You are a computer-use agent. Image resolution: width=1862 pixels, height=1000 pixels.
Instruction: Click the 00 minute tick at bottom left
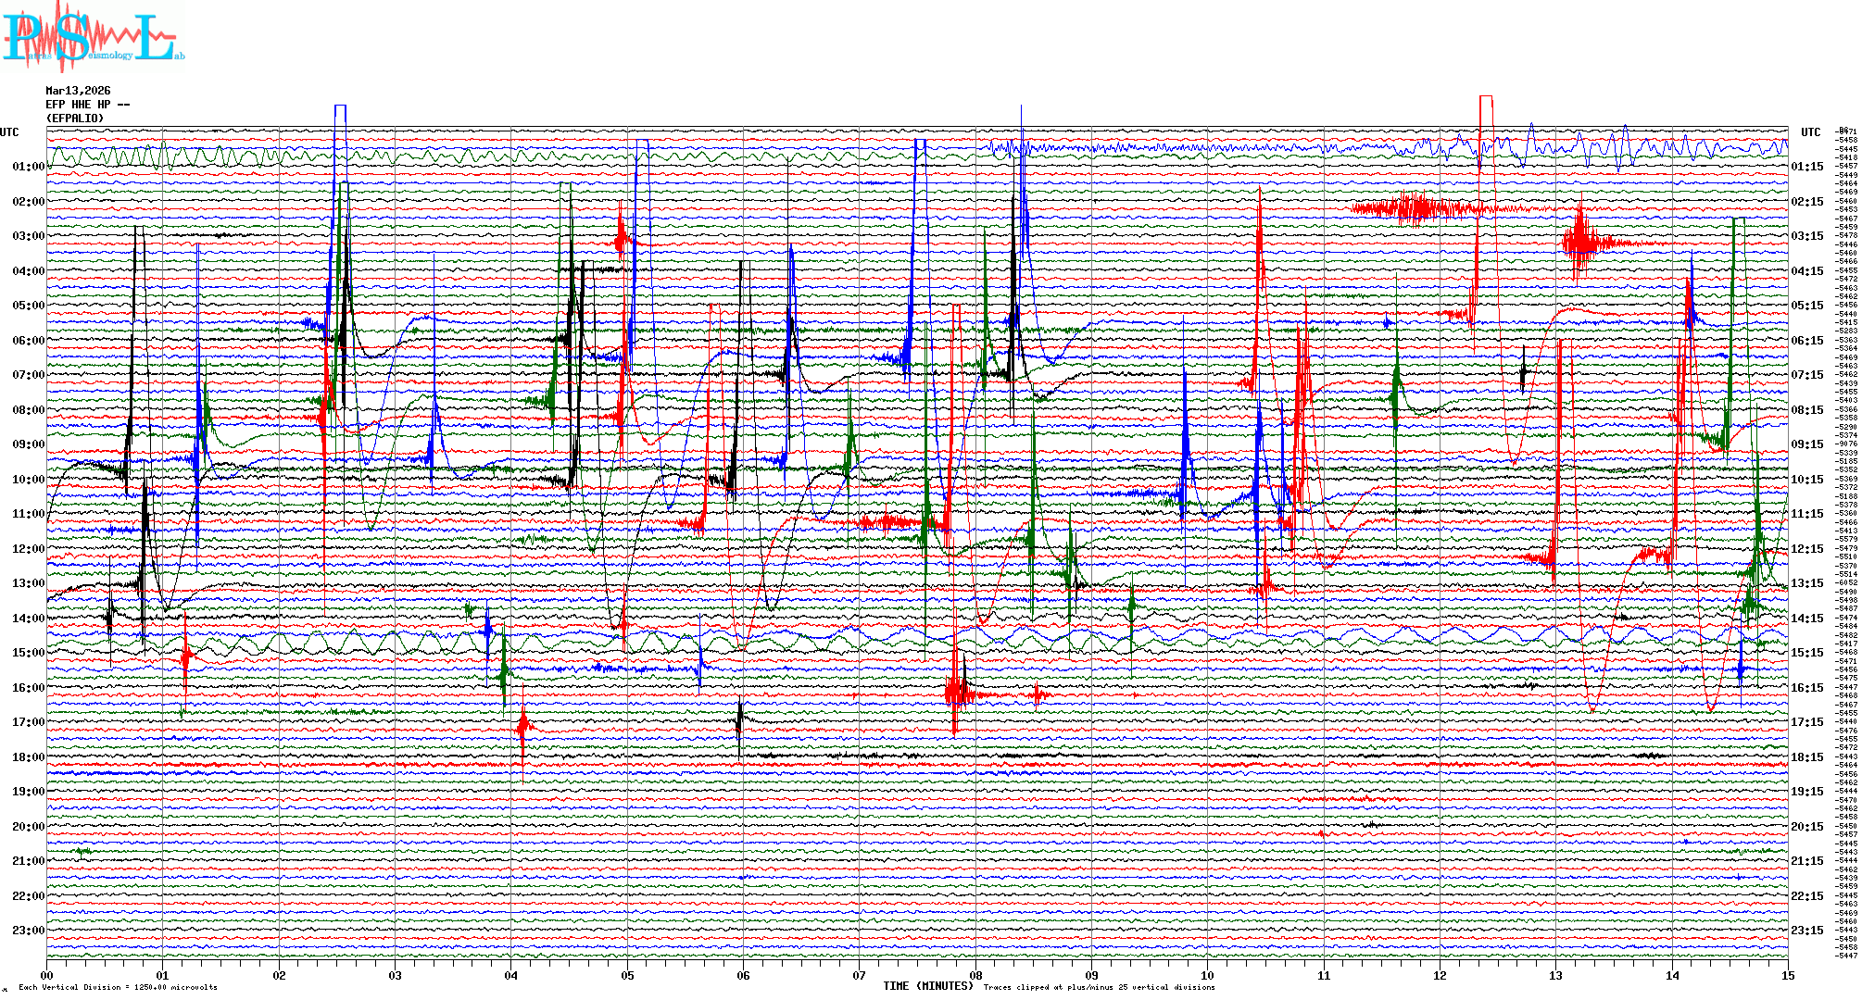[47, 976]
